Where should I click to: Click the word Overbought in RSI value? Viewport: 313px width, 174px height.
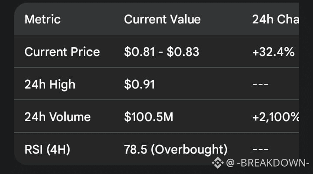pyautogui.click(x=189, y=149)
